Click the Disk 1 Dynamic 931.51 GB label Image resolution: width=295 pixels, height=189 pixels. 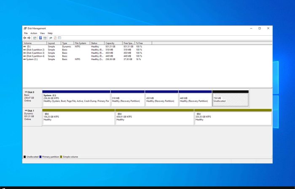pos(32,117)
